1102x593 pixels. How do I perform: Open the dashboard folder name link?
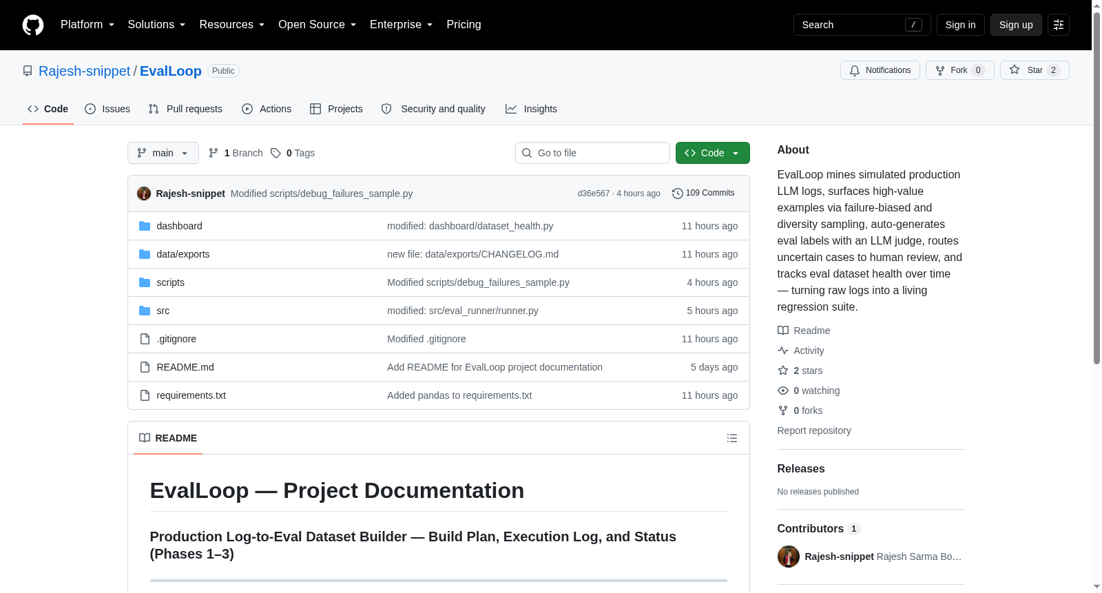click(x=179, y=226)
